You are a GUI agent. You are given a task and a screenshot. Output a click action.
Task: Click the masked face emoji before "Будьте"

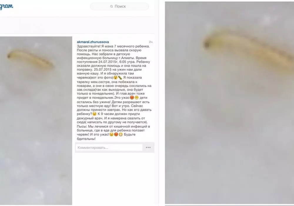coord(121,134)
